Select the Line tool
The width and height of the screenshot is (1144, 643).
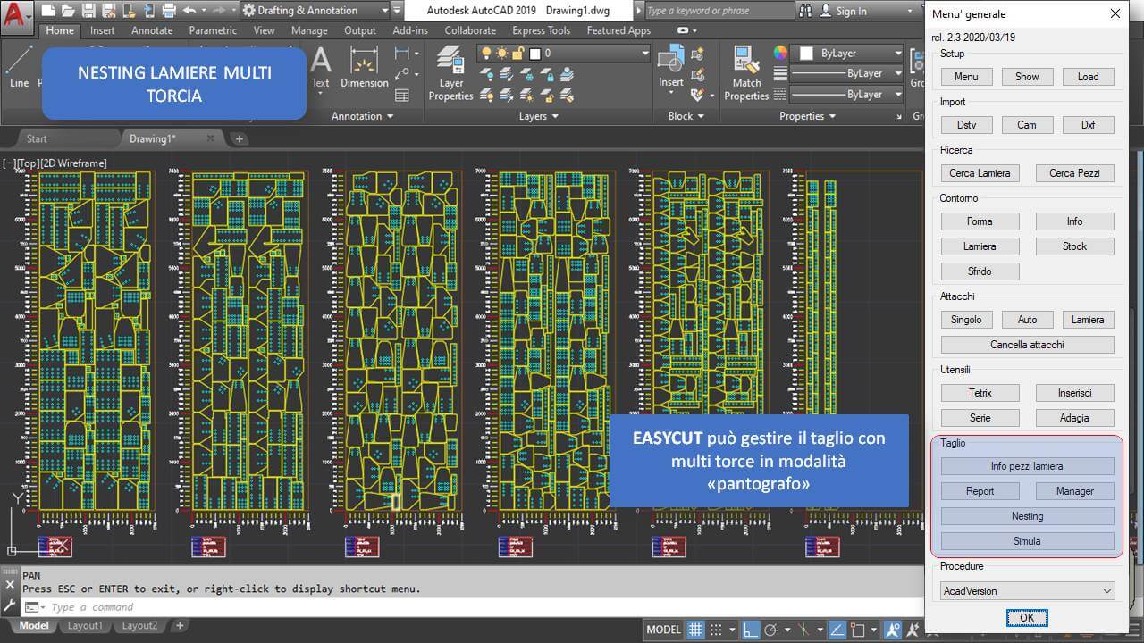coord(19,67)
